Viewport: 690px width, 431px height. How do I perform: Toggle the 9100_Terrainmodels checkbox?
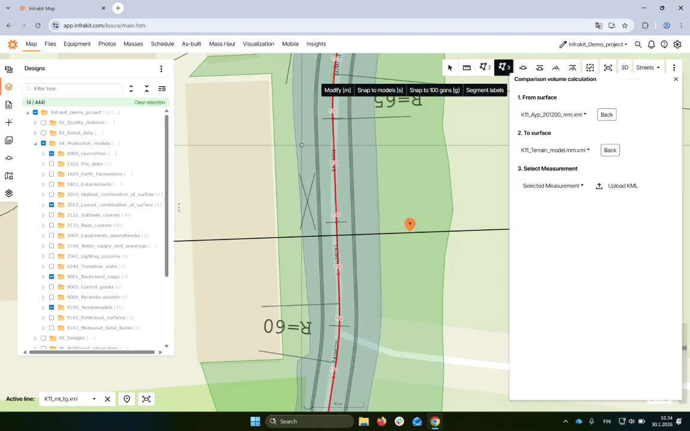[52, 308]
